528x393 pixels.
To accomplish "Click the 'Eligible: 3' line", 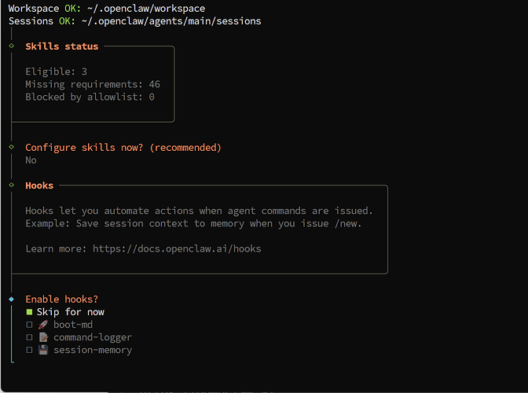I will (57, 72).
